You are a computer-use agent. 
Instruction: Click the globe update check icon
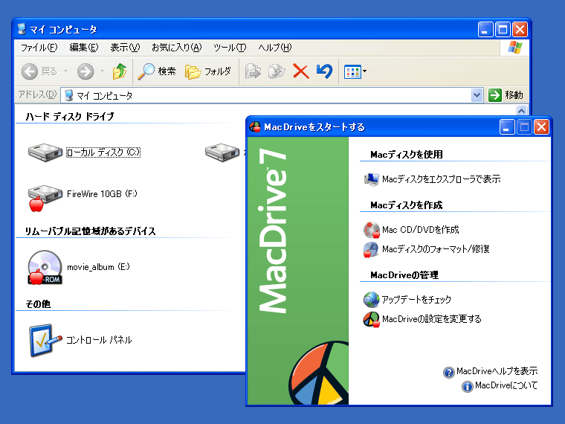point(371,300)
